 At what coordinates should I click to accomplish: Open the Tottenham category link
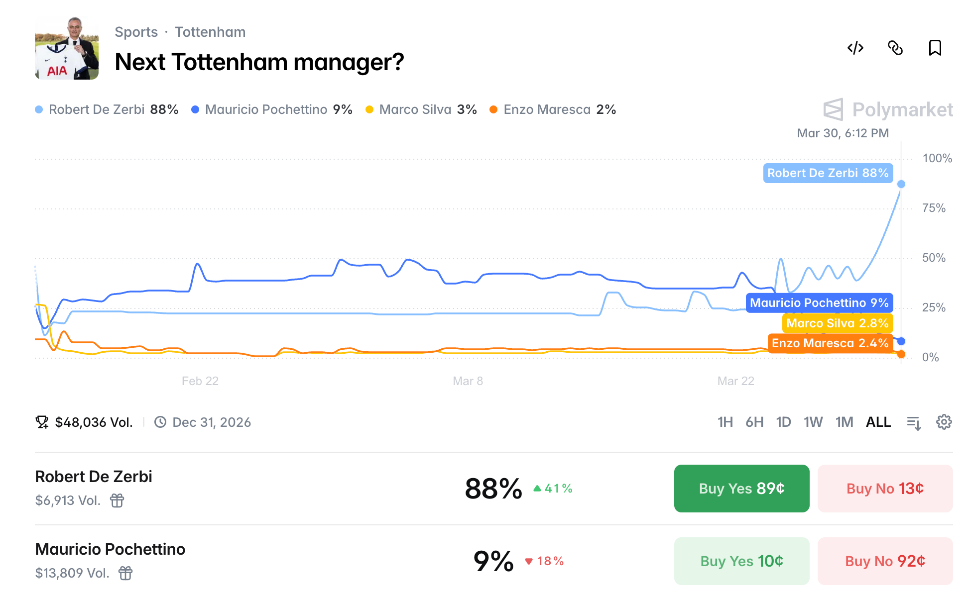coord(210,32)
